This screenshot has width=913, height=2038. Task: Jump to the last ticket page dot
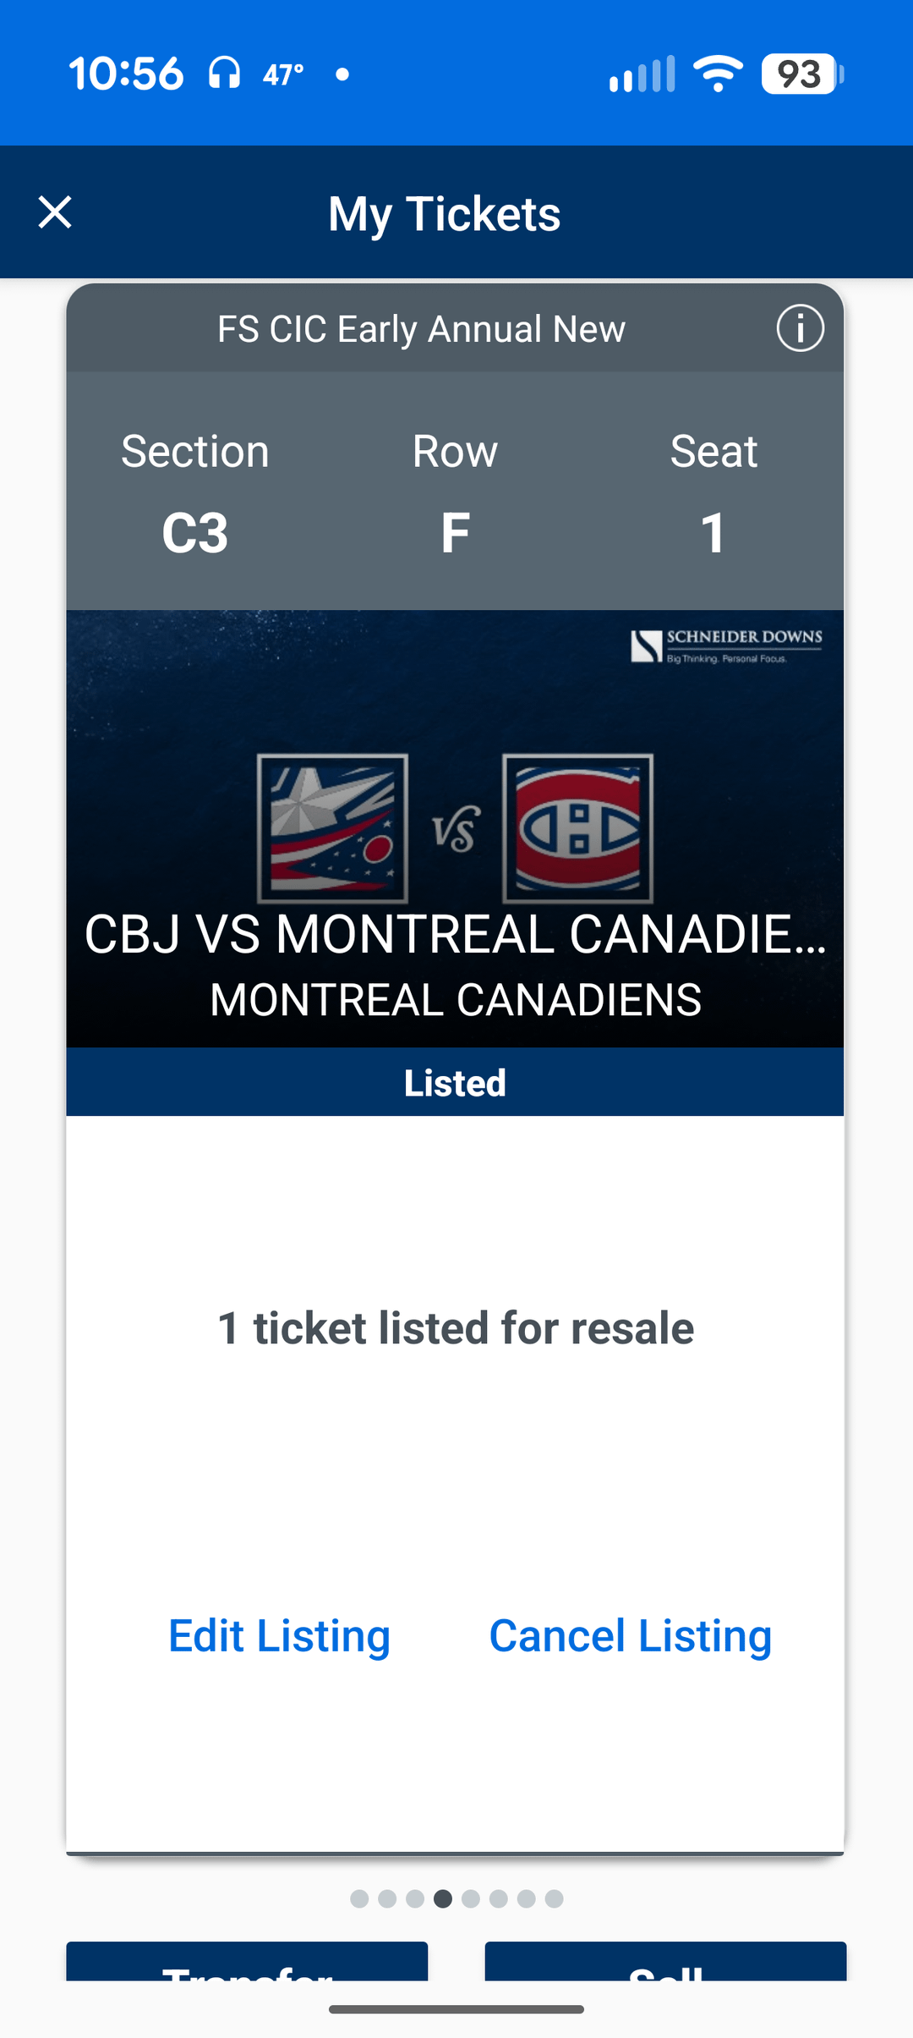(x=555, y=1898)
